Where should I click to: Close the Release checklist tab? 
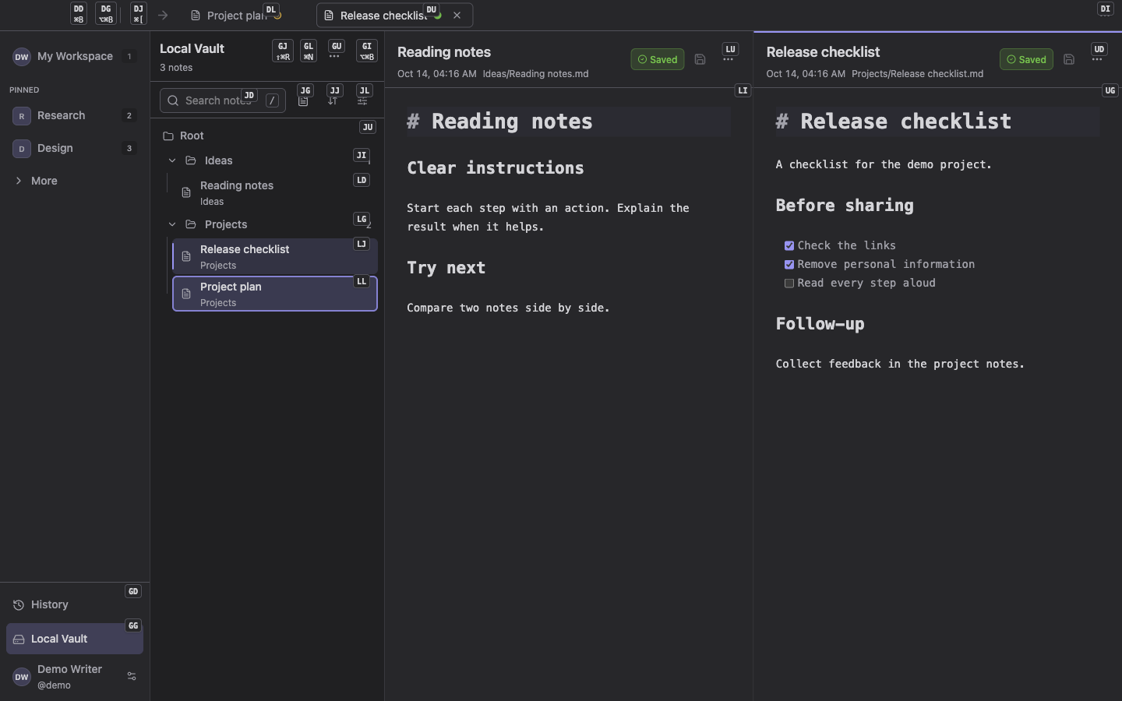click(x=457, y=15)
